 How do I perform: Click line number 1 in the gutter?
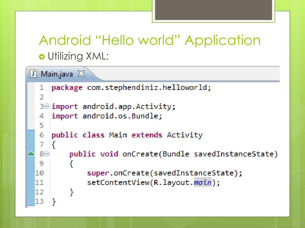click(x=41, y=88)
